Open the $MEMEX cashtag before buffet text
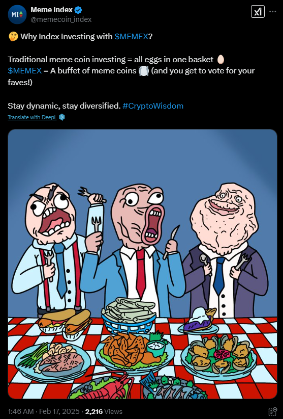The image size is (283, 419). 25,71
